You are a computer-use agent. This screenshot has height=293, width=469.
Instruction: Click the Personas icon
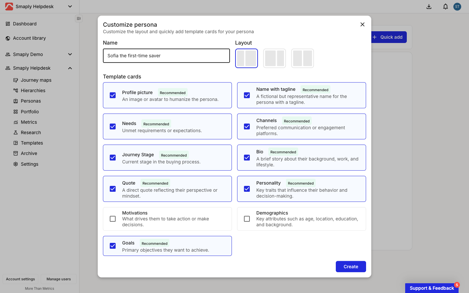pos(16,101)
